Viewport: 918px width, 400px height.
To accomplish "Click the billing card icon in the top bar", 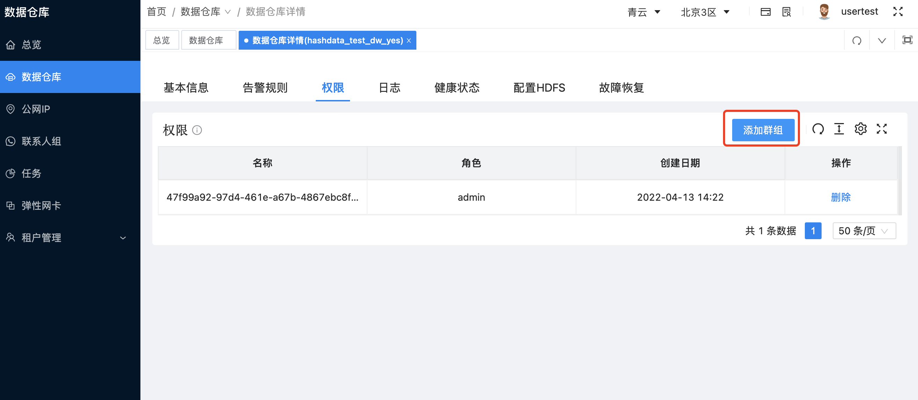I will pos(765,12).
